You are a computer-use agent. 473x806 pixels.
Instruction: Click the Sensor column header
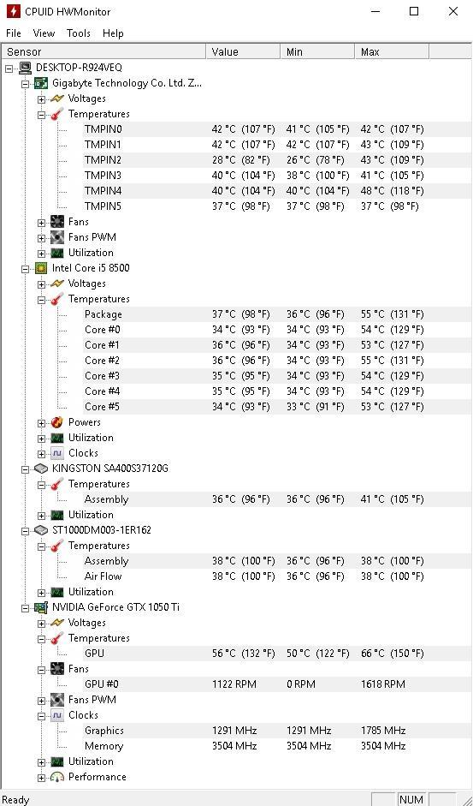point(103,52)
